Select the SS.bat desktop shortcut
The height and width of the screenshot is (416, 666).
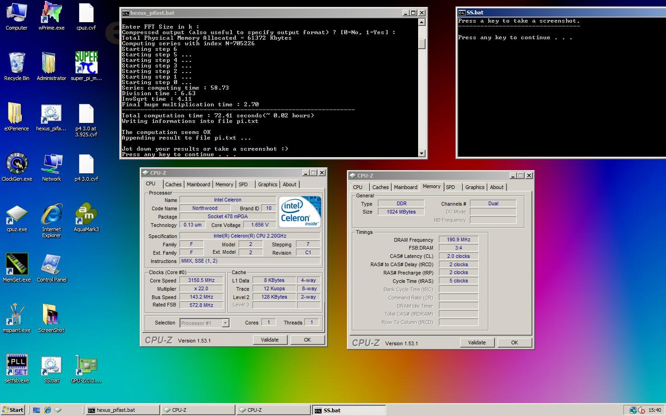click(51, 369)
